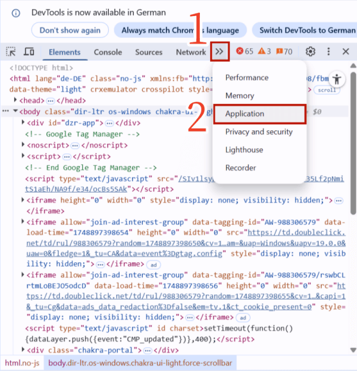
Task: Click the vertical scrollbar thumb
Action: (353, 143)
